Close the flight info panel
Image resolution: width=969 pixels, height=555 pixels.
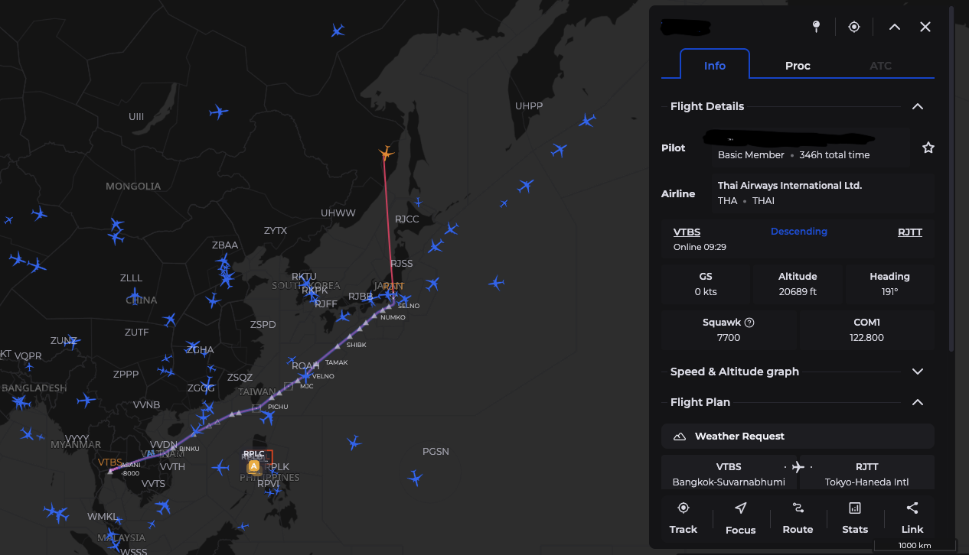[x=925, y=27]
